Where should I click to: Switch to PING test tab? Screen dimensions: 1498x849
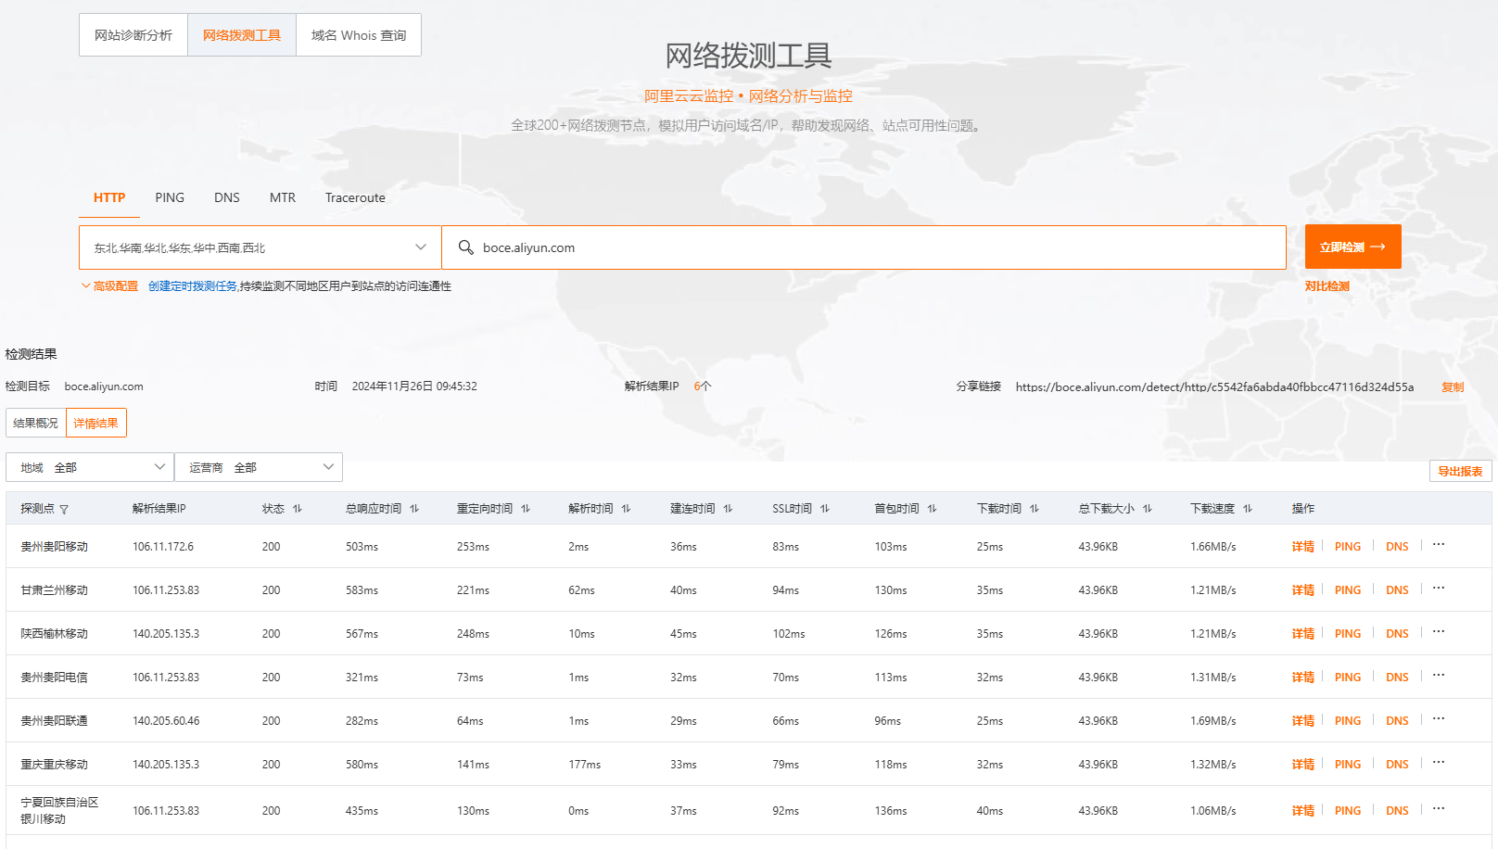tap(170, 197)
